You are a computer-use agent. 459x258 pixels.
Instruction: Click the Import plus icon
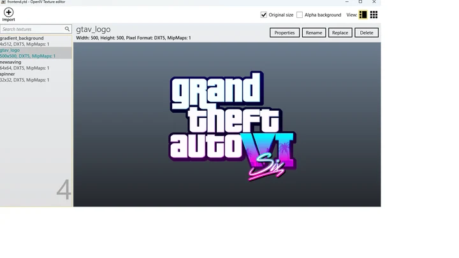point(8,12)
